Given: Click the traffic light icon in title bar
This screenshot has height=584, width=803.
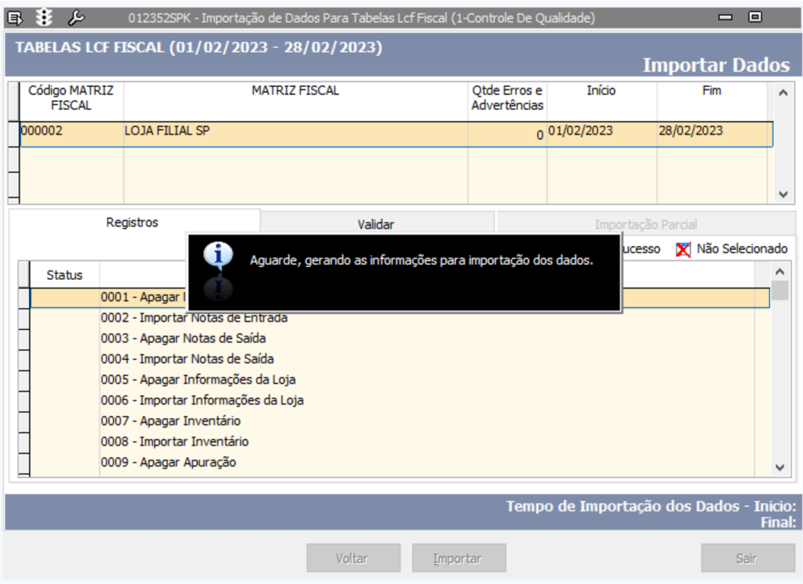Looking at the screenshot, I should [x=44, y=18].
